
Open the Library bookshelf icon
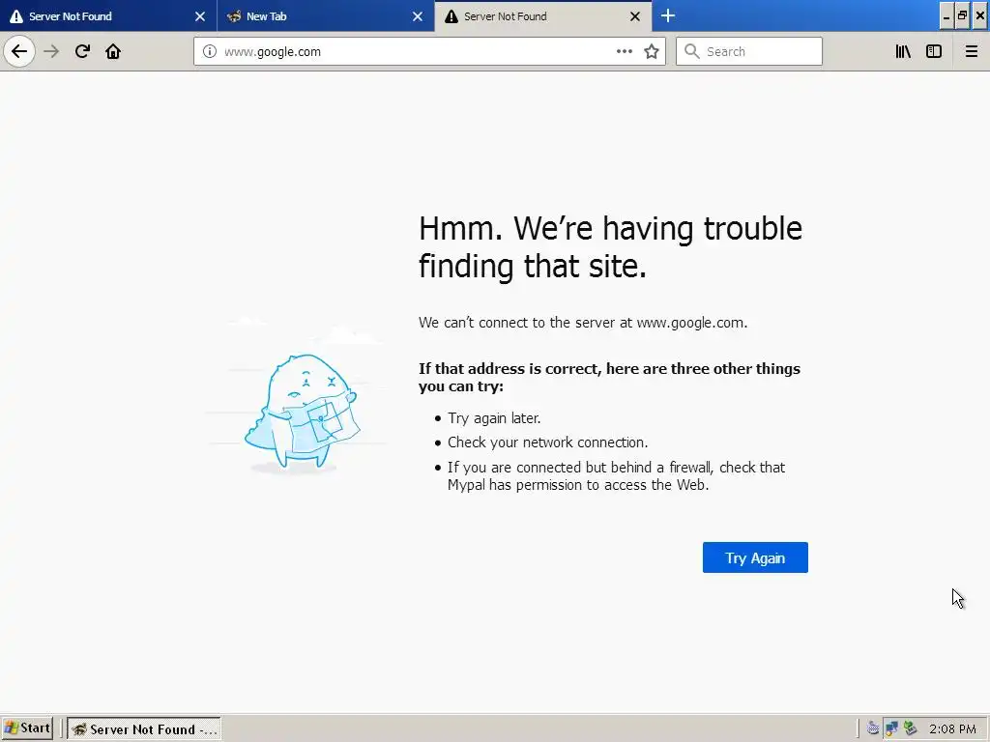click(903, 51)
